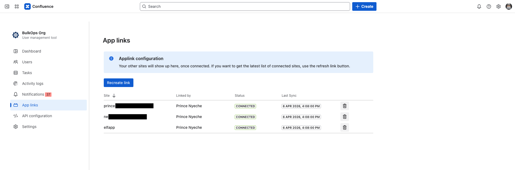Open the settings gear in top bar
The width and height of the screenshot is (515, 170).
pyautogui.click(x=499, y=6)
